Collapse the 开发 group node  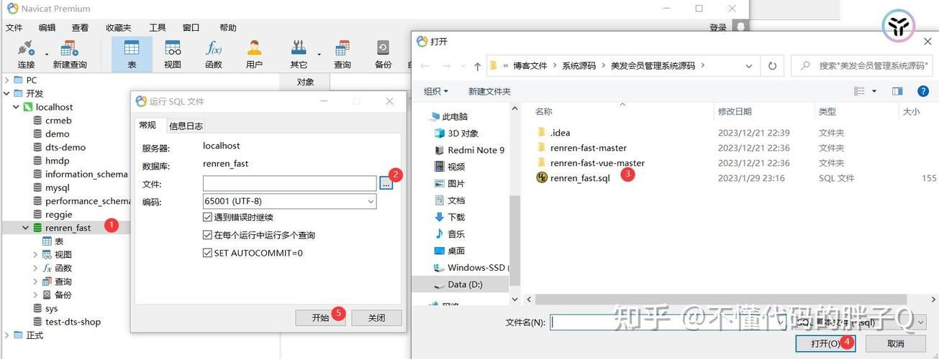[x=7, y=93]
